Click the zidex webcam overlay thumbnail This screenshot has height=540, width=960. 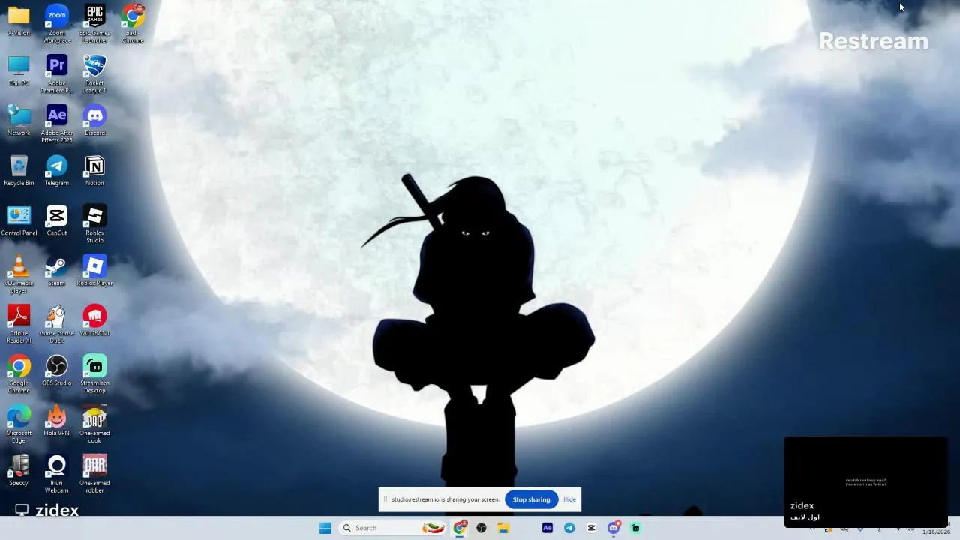[x=865, y=481]
